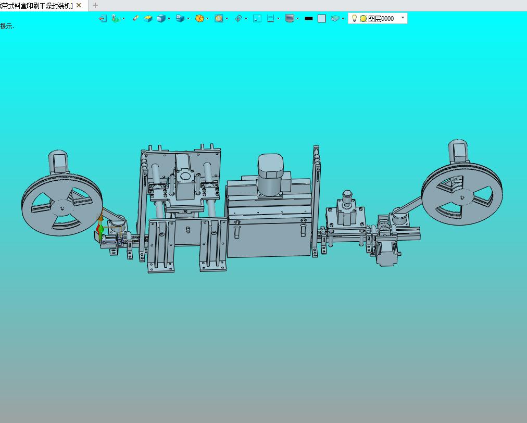527x423 pixels.
Task: Open dropdown beside dimension measure icon
Action: pos(278,19)
